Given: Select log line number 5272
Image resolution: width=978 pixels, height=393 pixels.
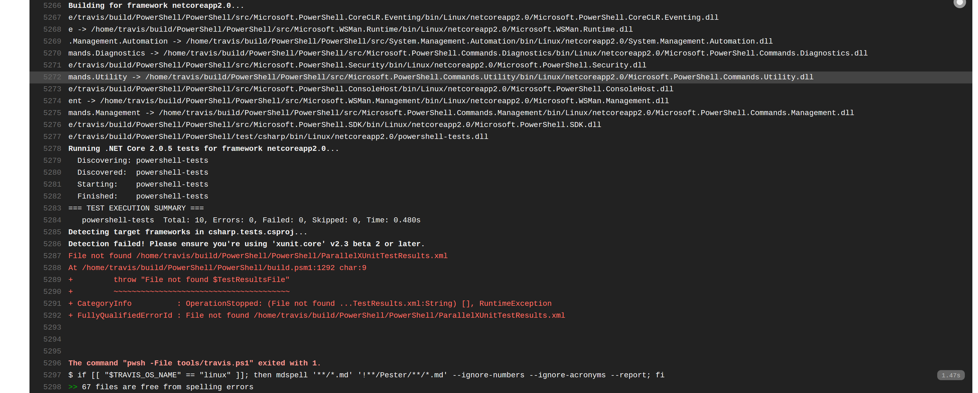Looking at the screenshot, I should [52, 77].
